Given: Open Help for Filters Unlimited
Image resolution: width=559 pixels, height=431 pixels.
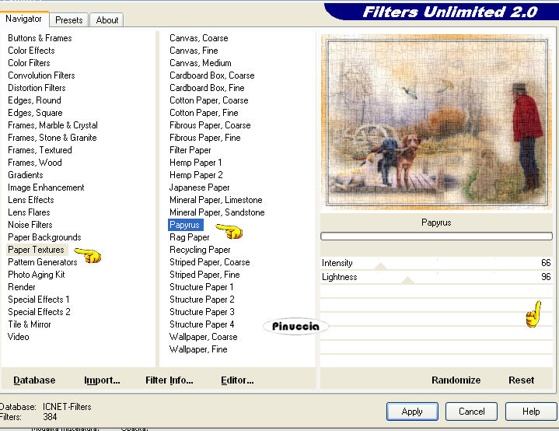Looking at the screenshot, I should (531, 412).
